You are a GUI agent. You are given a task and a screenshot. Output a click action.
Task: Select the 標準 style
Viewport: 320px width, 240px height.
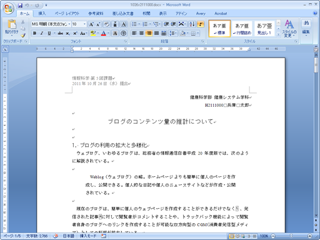(x=219, y=29)
